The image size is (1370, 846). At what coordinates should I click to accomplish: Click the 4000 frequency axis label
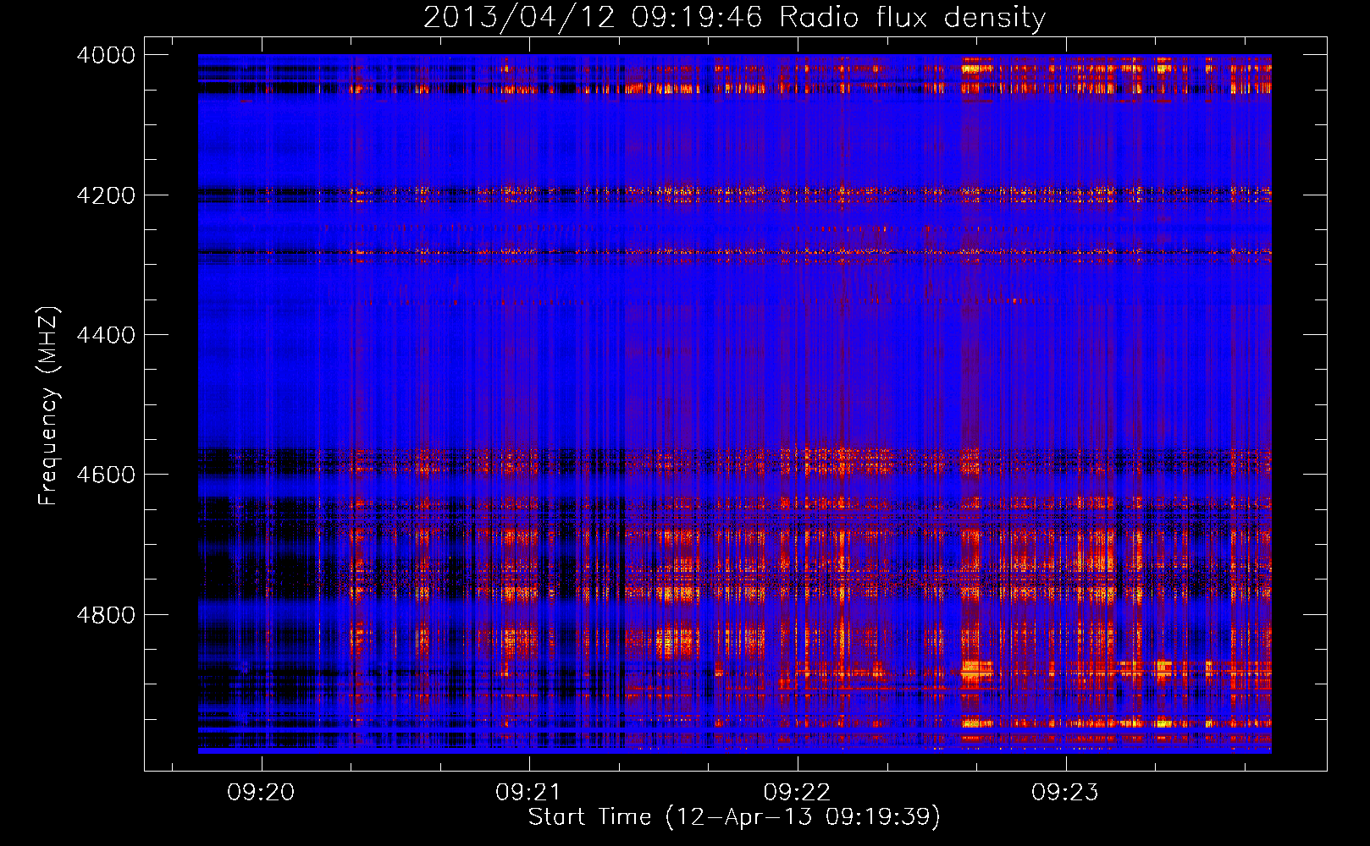click(105, 55)
